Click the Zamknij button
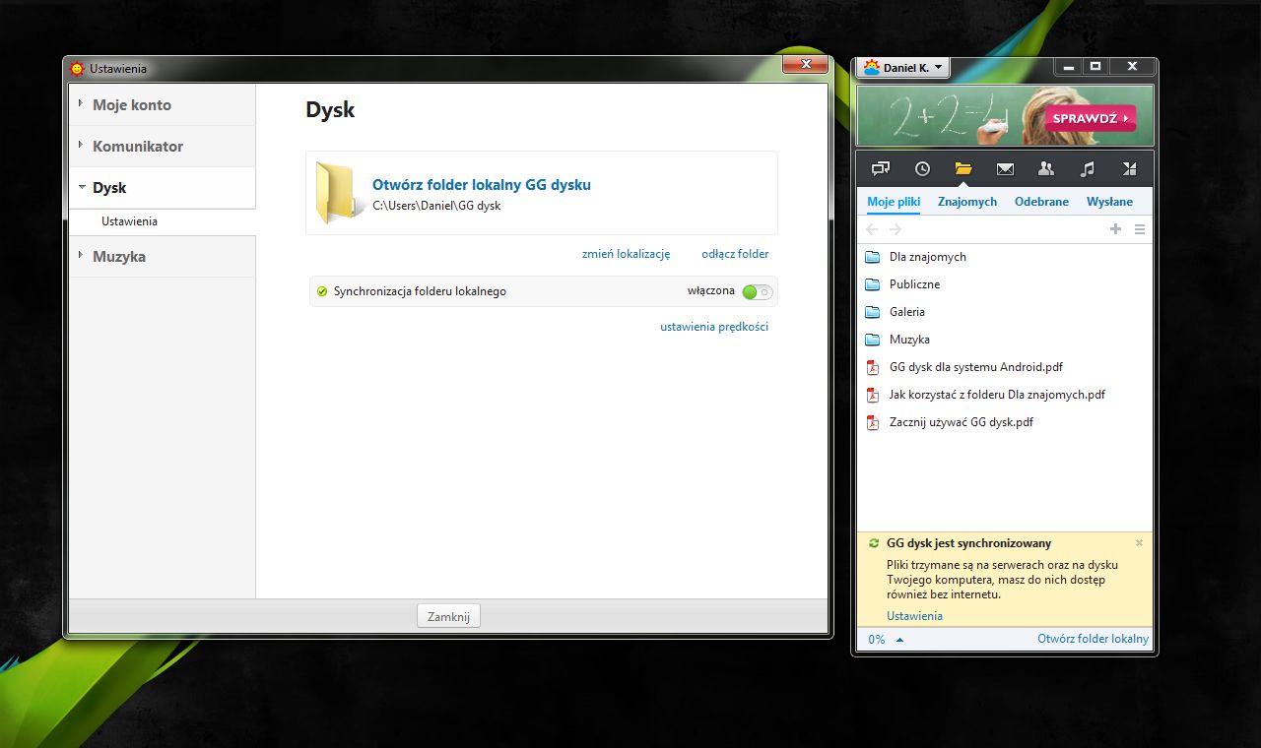 (x=448, y=617)
